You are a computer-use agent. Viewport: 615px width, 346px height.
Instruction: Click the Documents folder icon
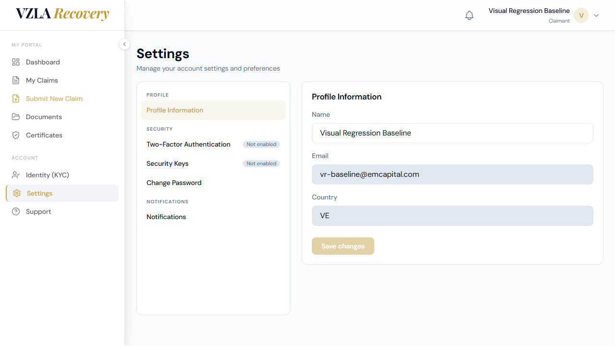click(16, 117)
